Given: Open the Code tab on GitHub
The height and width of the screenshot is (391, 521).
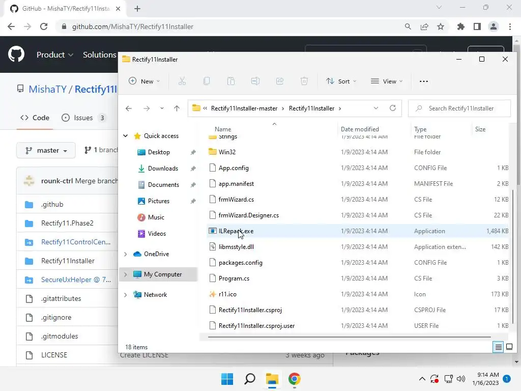Looking at the screenshot, I should tap(35, 118).
